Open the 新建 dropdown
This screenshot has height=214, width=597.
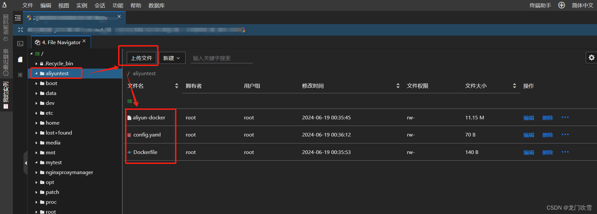pyautogui.click(x=172, y=58)
